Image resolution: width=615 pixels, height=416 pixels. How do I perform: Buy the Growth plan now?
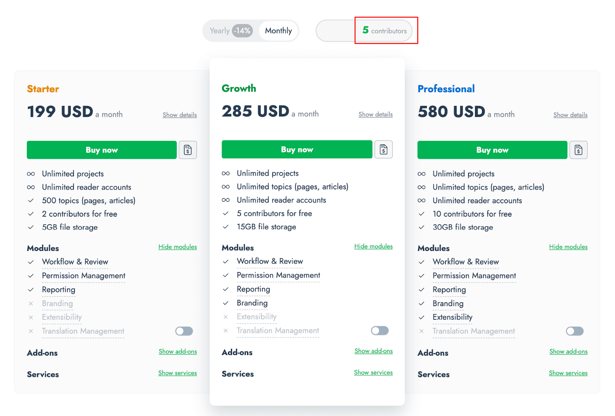click(x=297, y=149)
